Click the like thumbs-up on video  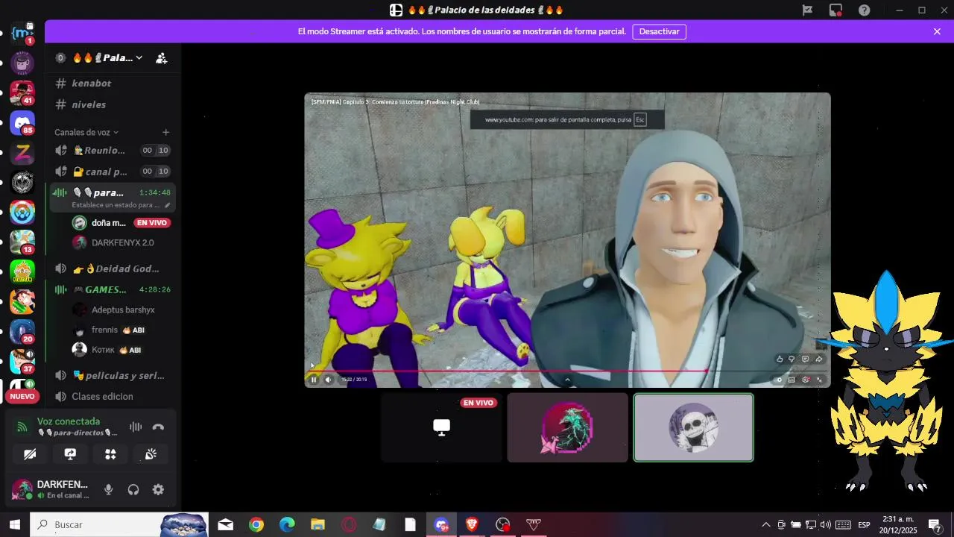tap(780, 359)
